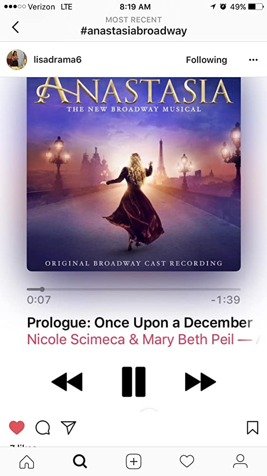This screenshot has height=476, width=267.
Task: Tap the Nicole Scimeca & Mary Beth Peil artist text
Action: [x=131, y=339]
